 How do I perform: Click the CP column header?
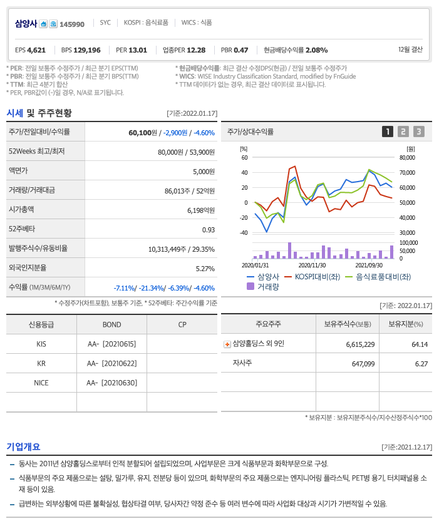pyautogui.click(x=182, y=325)
